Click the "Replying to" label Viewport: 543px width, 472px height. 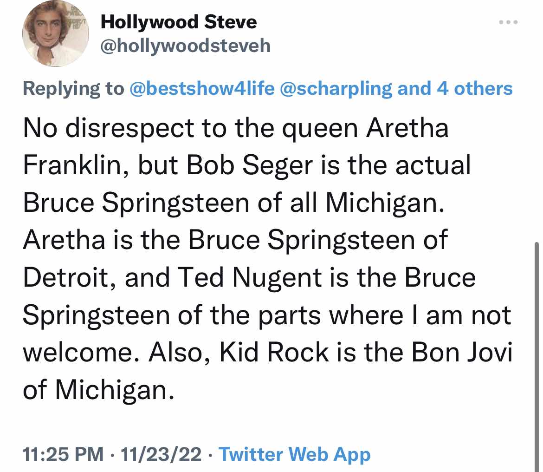tap(73, 88)
